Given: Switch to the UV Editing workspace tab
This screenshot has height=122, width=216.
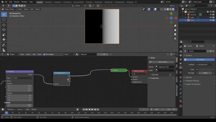Looking at the screenshot, I should [x=67, y=2].
